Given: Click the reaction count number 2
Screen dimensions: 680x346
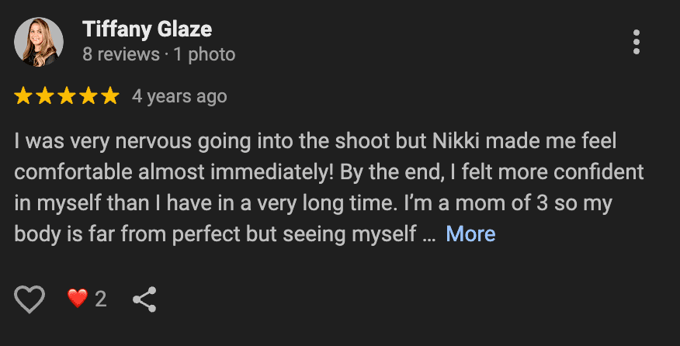Looking at the screenshot, I should pos(100,299).
